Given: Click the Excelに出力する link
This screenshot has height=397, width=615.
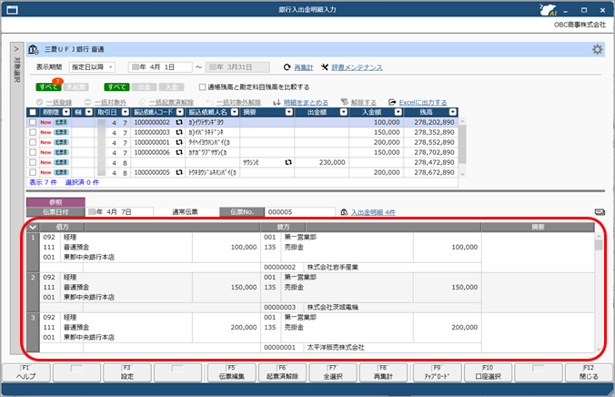Looking at the screenshot, I should (423, 103).
